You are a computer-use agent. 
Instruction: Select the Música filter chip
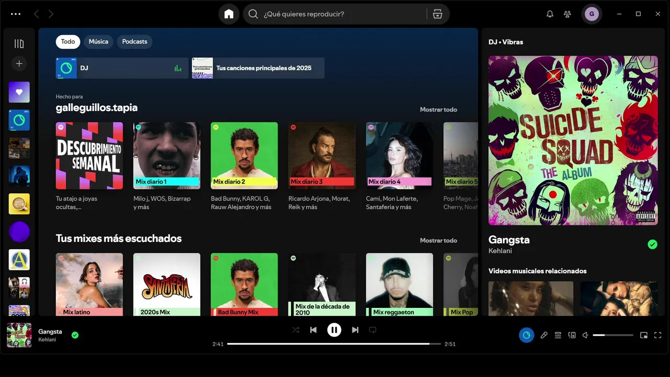[98, 41]
